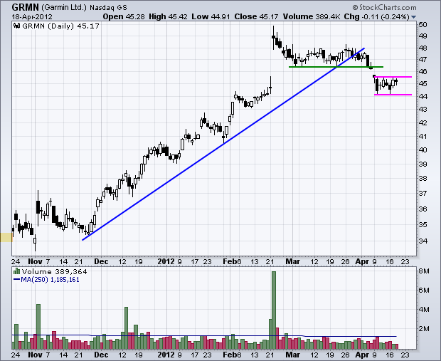
Task: Click the Dec label on the price chart axis
Action: [x=101, y=261]
